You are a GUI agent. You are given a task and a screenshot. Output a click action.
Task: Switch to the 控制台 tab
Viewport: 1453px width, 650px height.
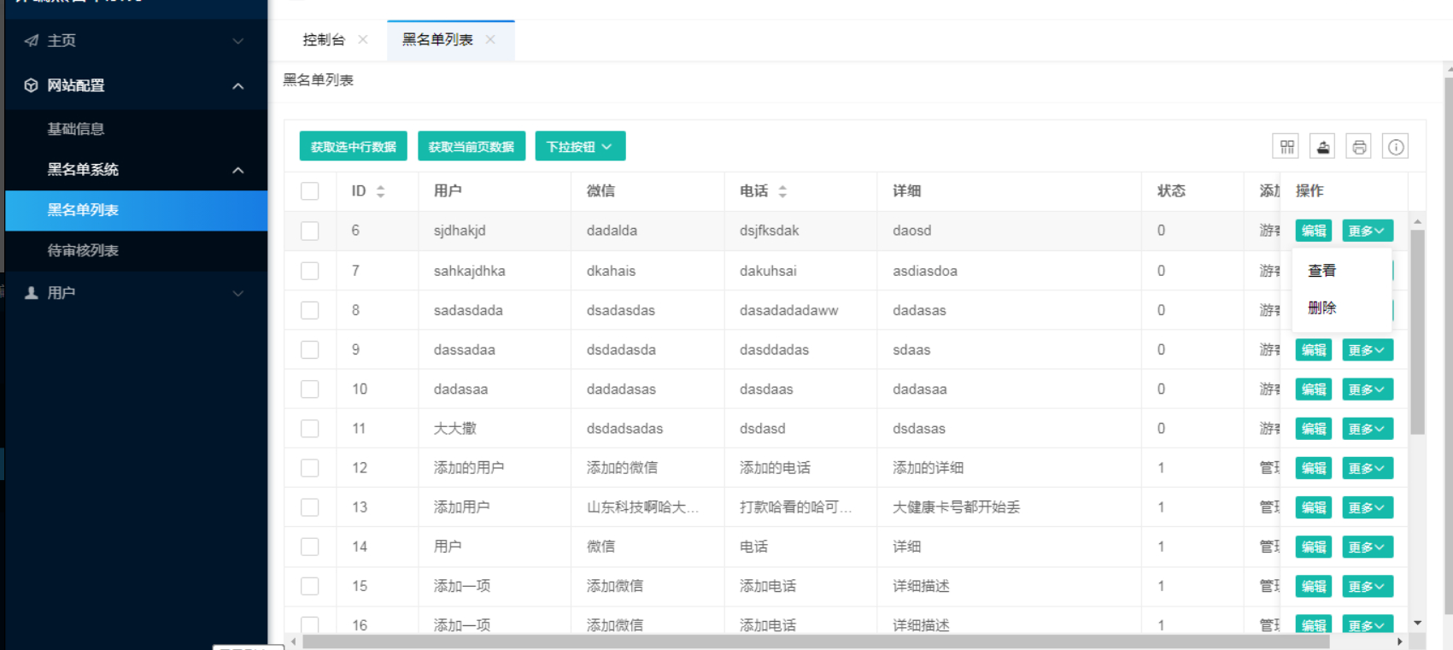tap(324, 39)
